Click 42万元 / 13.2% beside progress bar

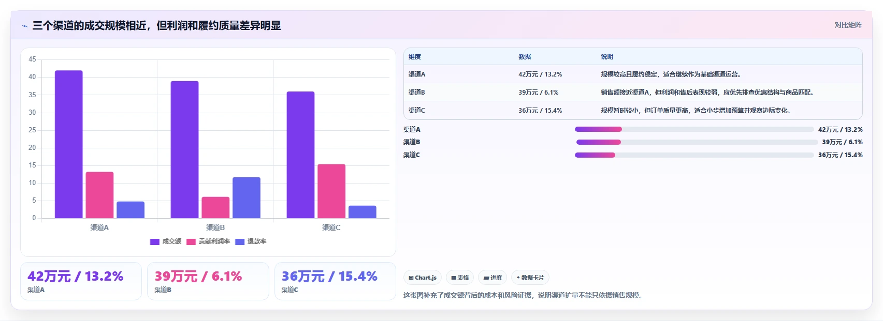[841, 130]
